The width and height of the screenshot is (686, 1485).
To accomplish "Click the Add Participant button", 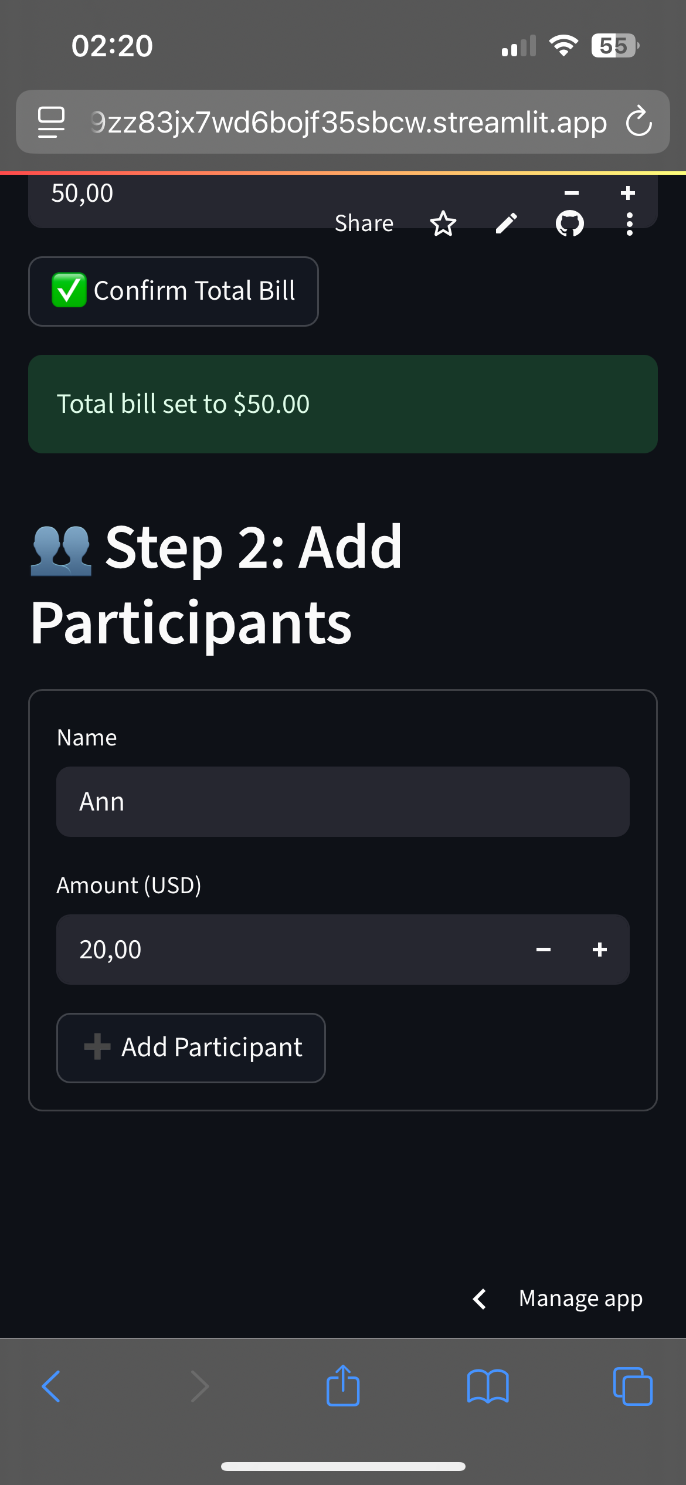I will coord(191,1048).
